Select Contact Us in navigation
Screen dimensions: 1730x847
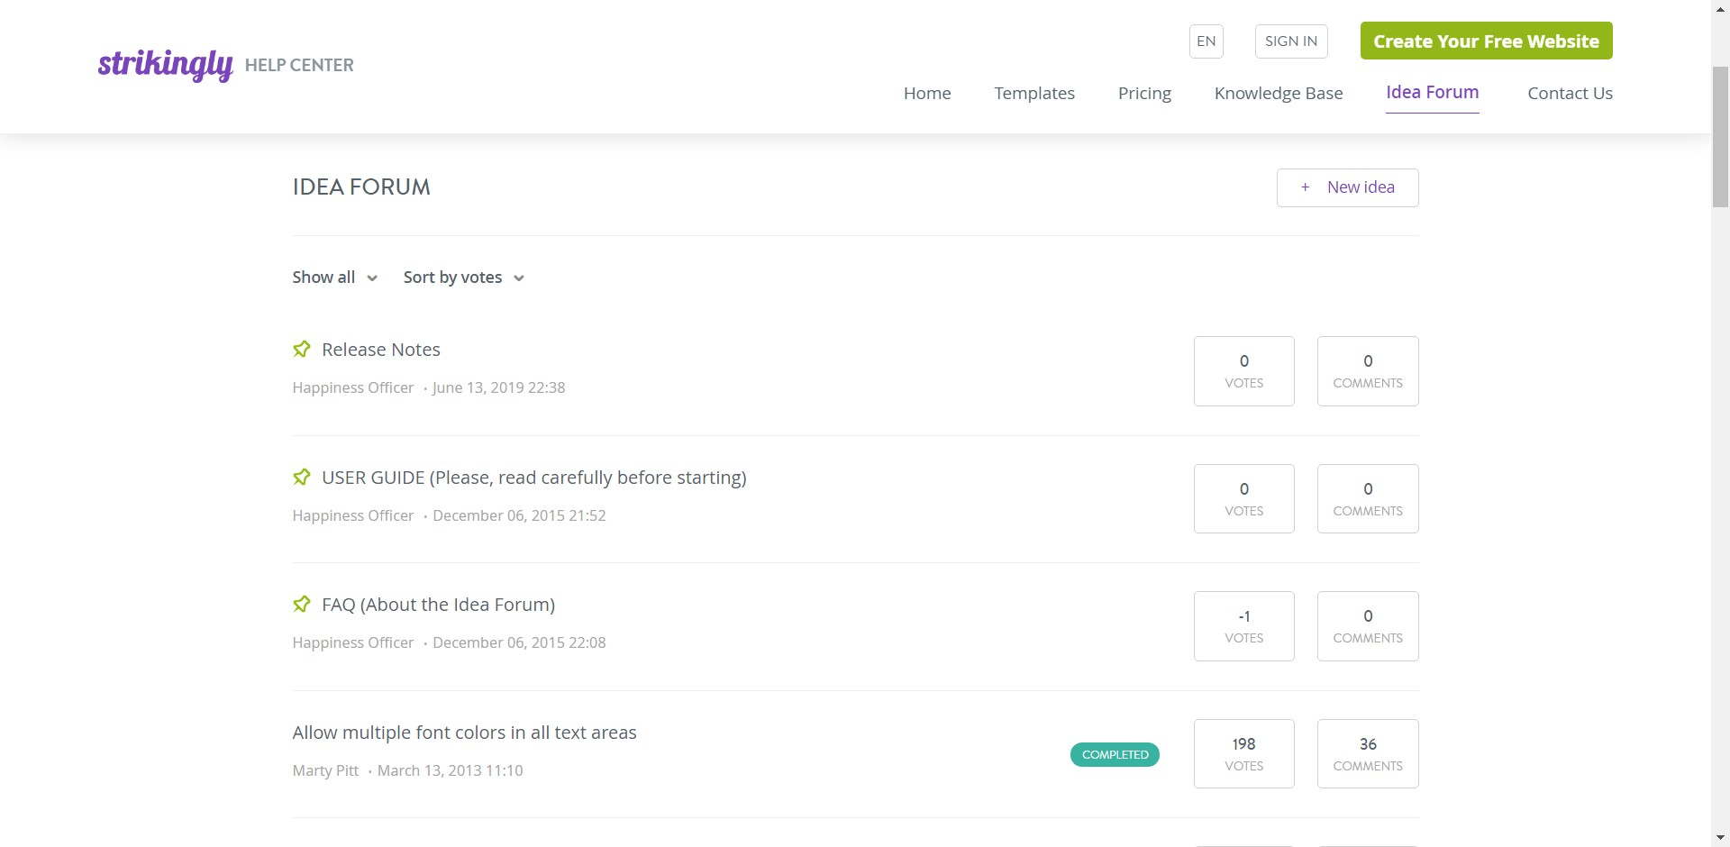(x=1570, y=93)
